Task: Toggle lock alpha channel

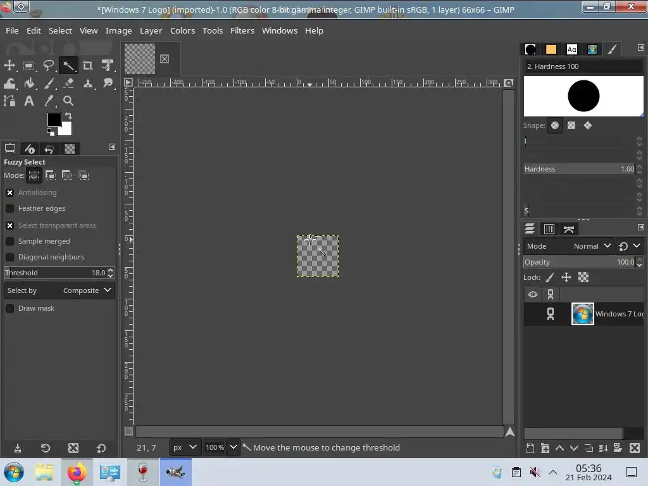Action: [x=583, y=277]
